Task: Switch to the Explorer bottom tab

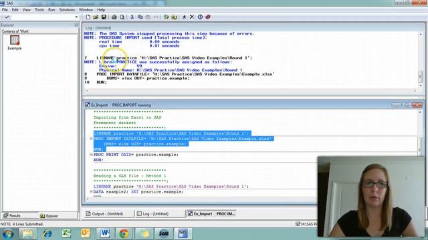Action: tap(49, 216)
